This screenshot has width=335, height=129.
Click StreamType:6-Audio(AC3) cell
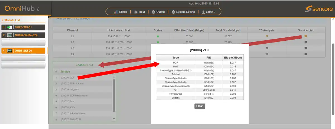coord(176,86)
